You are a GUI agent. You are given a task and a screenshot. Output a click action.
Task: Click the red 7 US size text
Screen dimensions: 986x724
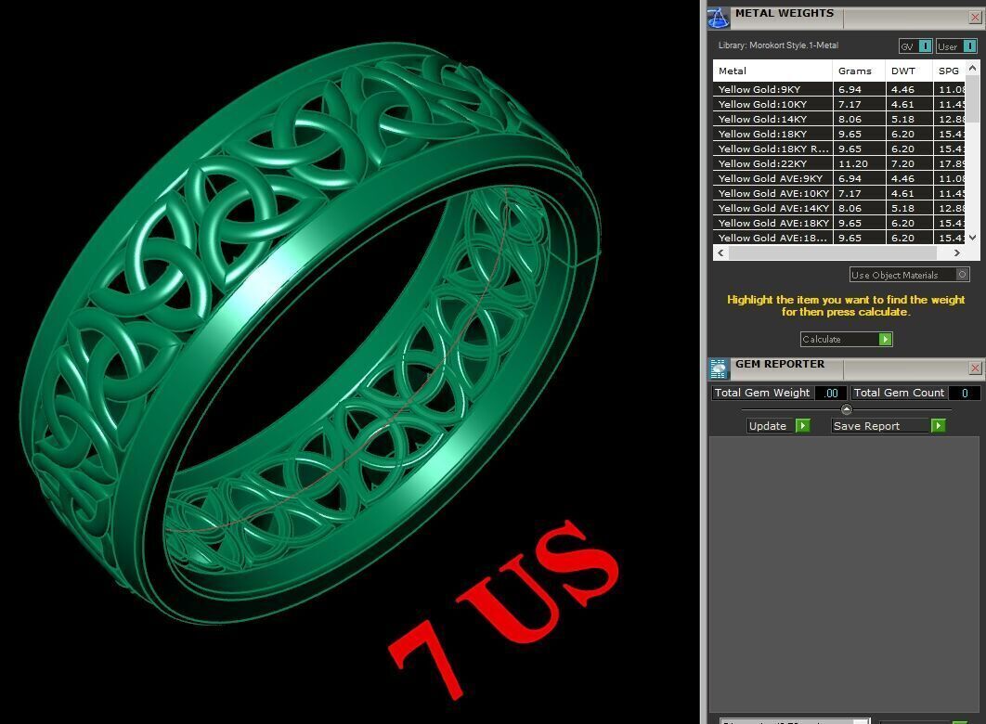click(x=503, y=608)
